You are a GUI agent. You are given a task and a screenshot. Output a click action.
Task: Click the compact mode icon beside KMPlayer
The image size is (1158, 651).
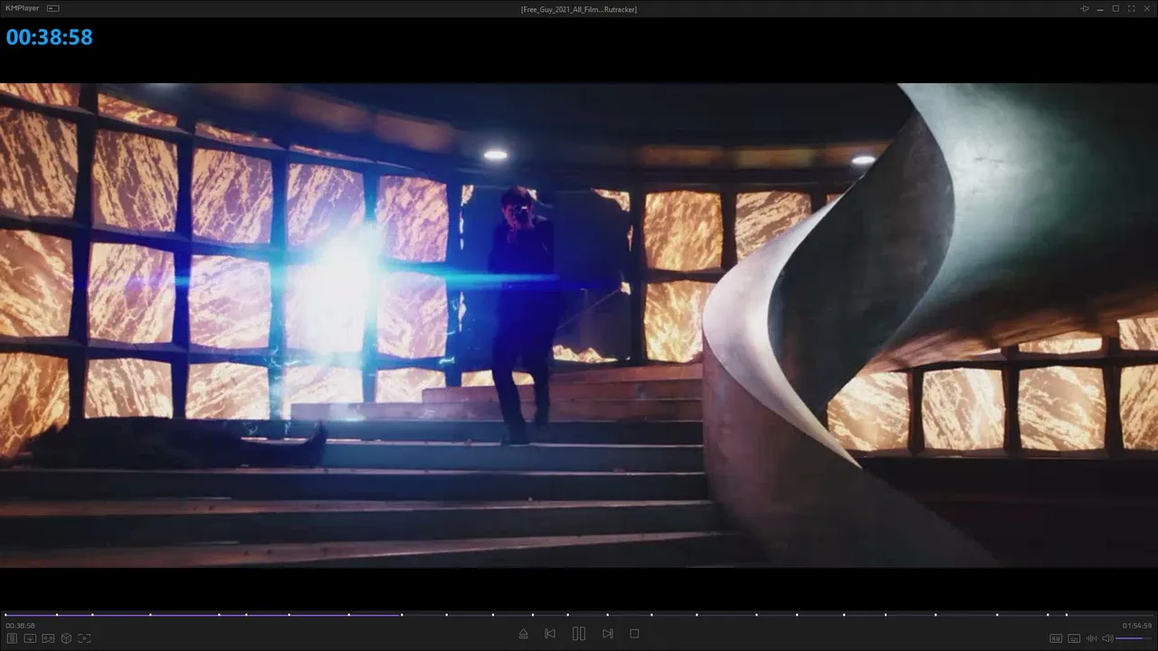coord(53,8)
